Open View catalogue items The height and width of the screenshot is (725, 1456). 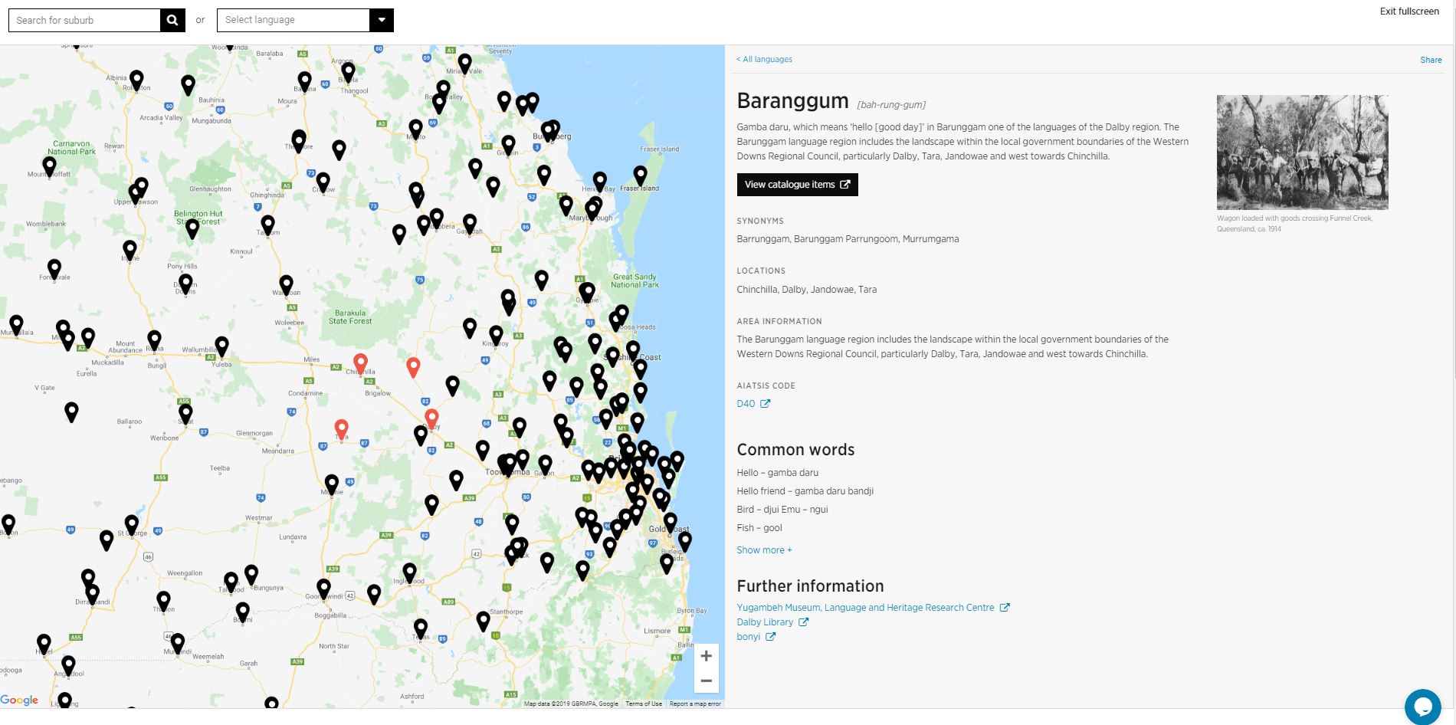(x=796, y=184)
